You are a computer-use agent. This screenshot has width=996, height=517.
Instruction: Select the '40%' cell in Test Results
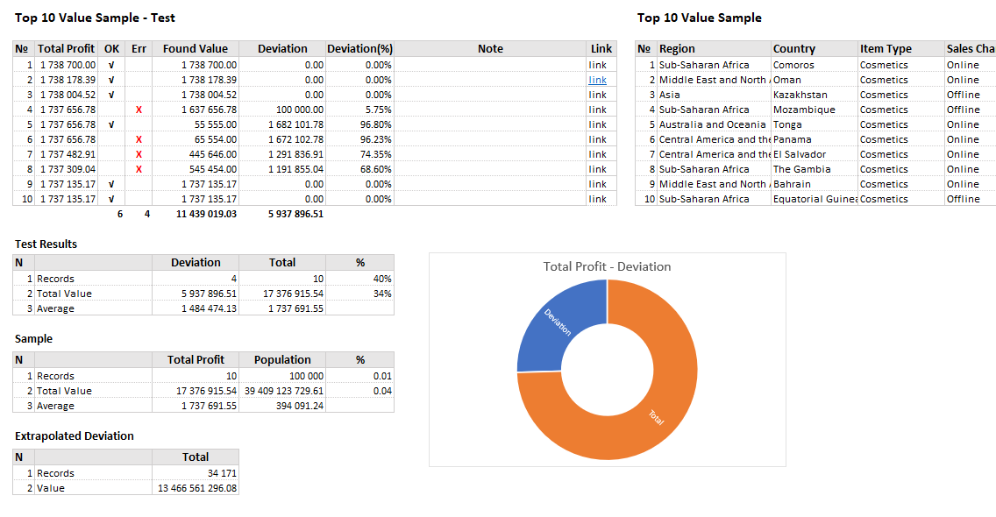pyautogui.click(x=359, y=279)
